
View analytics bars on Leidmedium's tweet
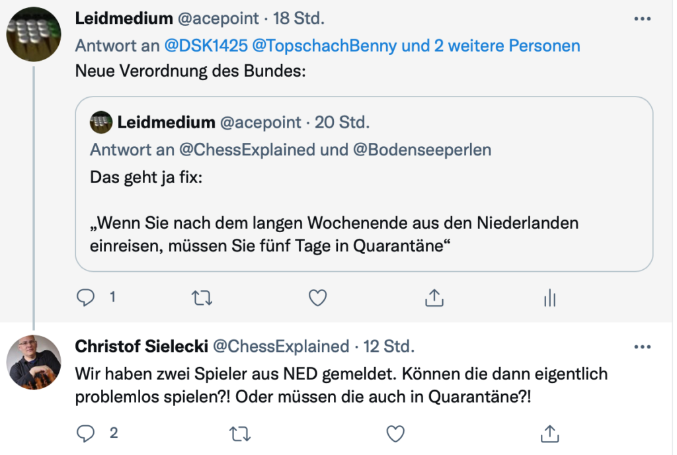point(549,298)
